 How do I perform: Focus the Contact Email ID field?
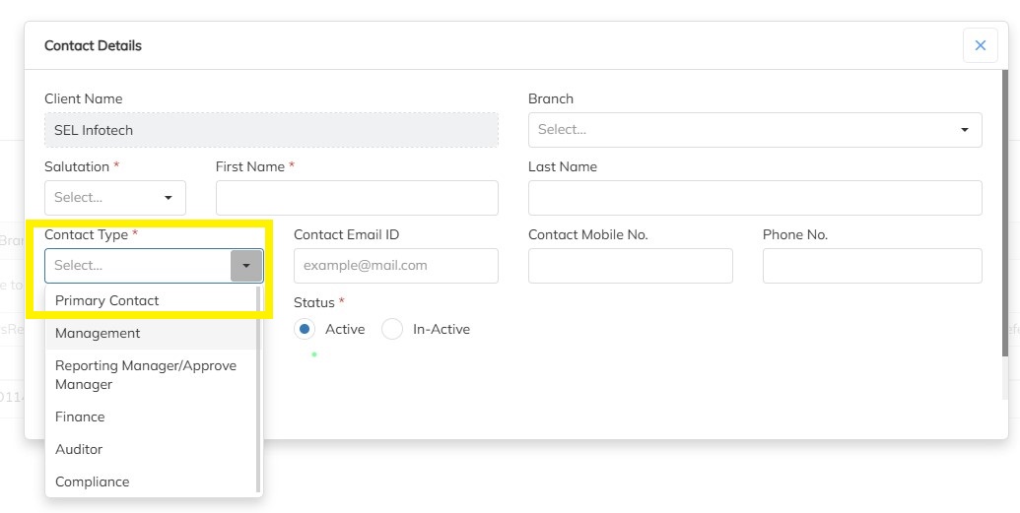(x=395, y=266)
